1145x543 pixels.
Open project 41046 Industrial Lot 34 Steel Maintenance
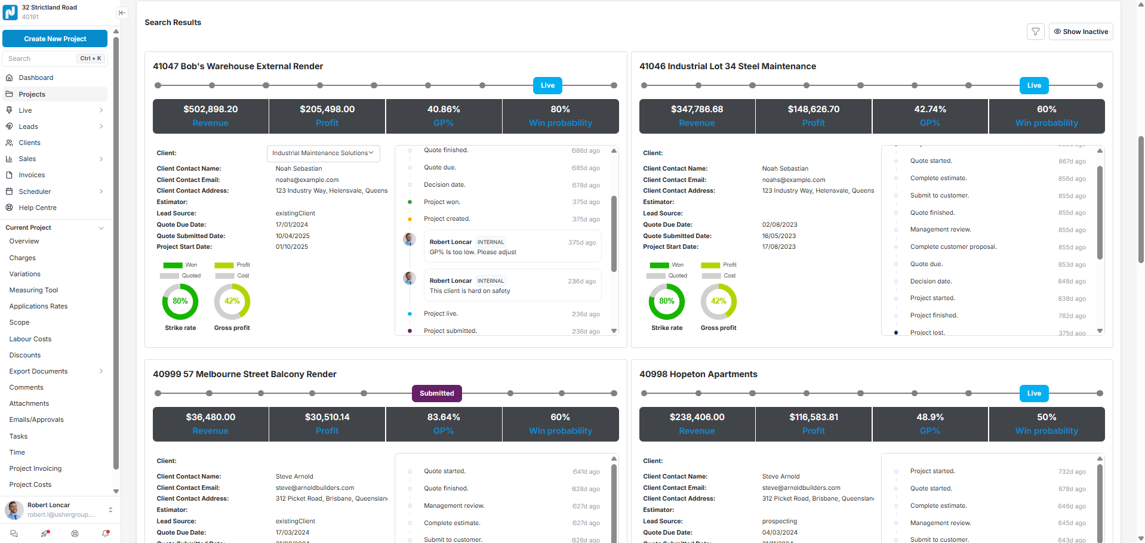pyautogui.click(x=727, y=66)
